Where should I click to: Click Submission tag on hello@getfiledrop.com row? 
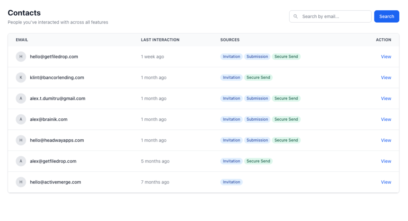257,57
